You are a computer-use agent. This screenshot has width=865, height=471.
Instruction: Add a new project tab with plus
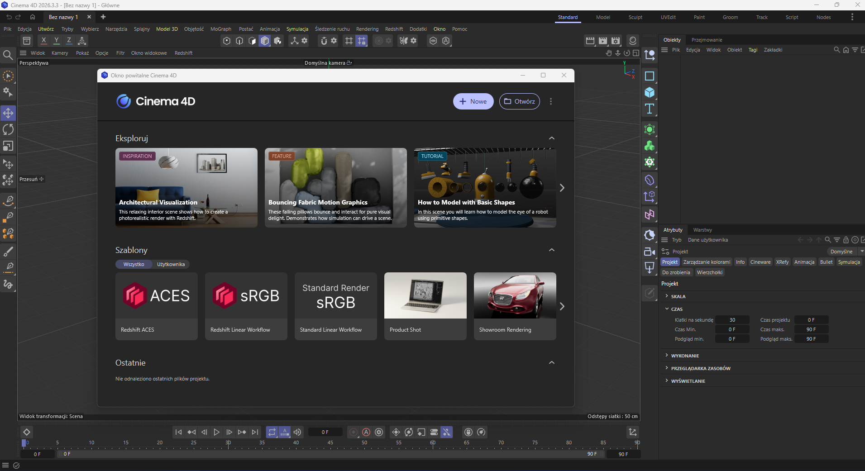[103, 17]
